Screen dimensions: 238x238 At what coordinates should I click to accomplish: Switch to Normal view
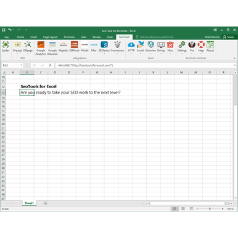(174, 209)
